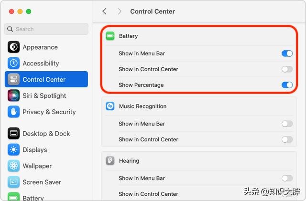Viewport: 306px width, 201px height.
Task: Click the Desktop & Dock icon
Action: (x=13, y=134)
